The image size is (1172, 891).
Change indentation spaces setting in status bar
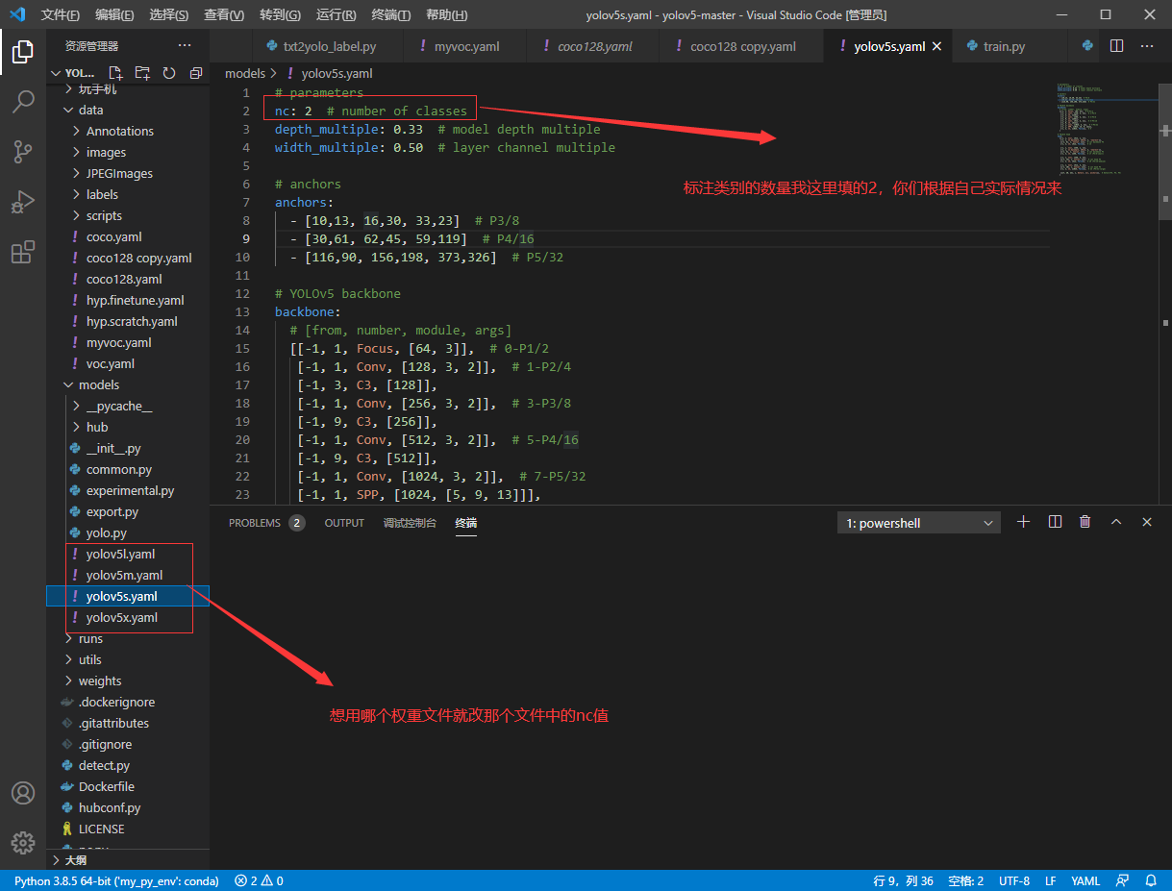coord(965,880)
